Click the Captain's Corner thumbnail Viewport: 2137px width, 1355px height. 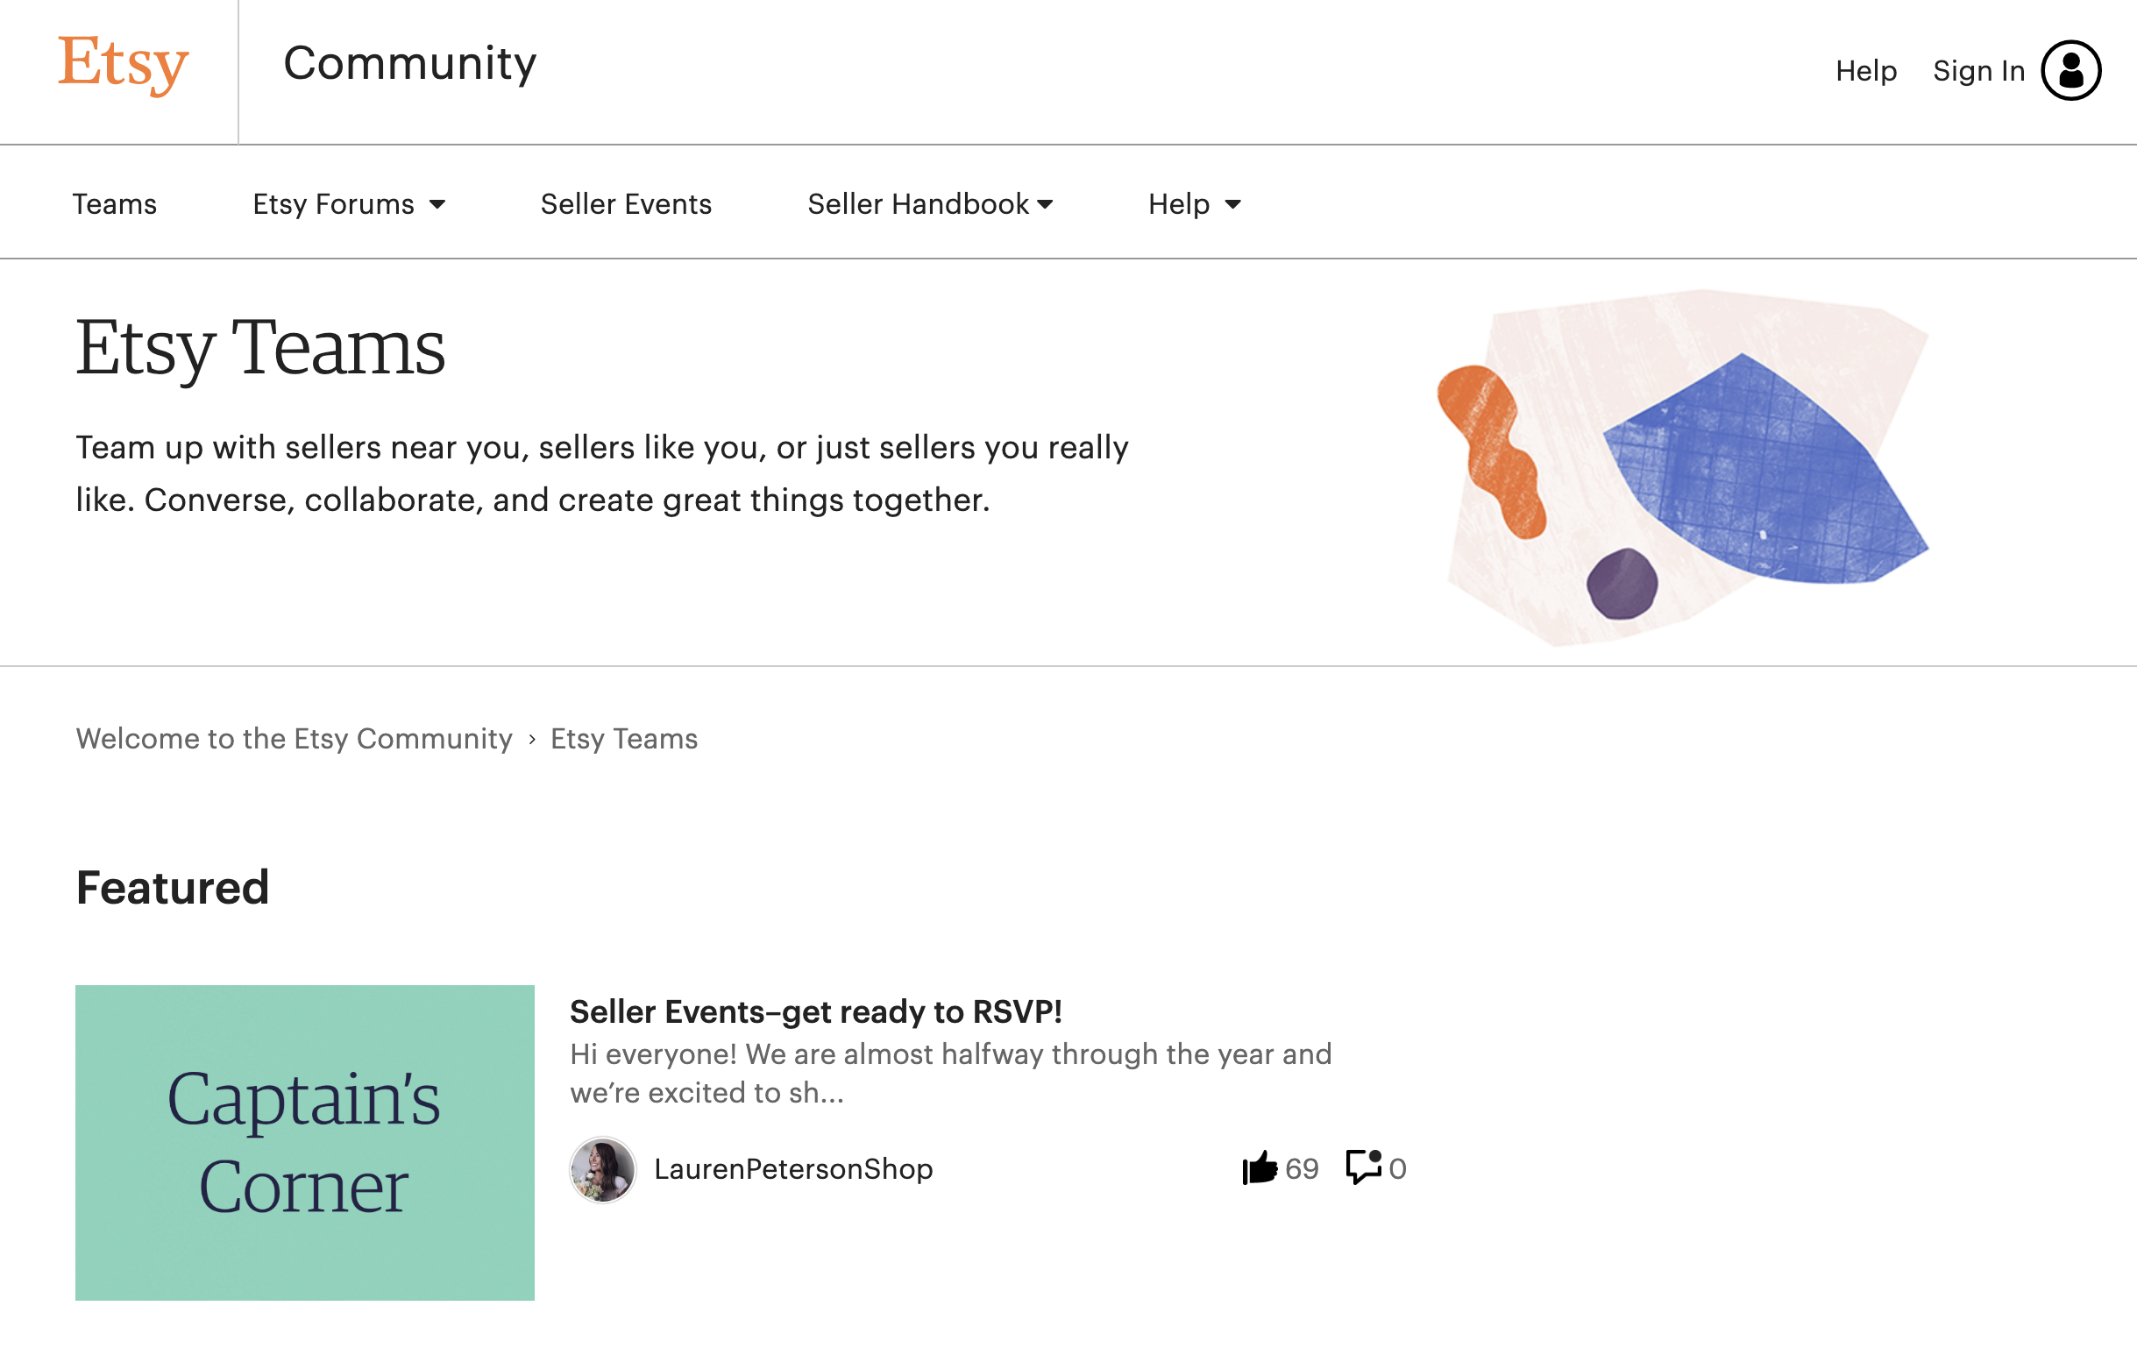click(x=304, y=1143)
